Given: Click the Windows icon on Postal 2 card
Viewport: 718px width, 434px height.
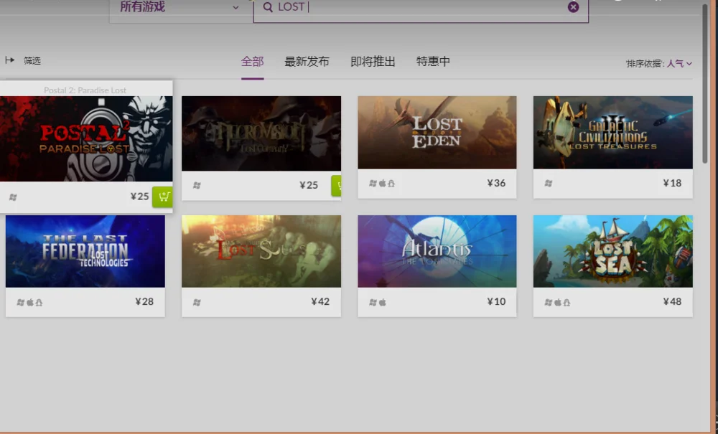Looking at the screenshot, I should 13,197.
